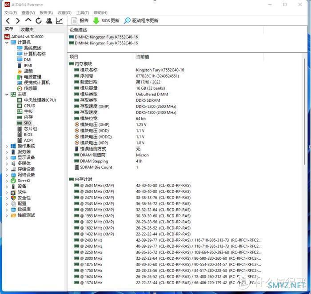
Task: Click the 内存 memory icon in tree
Action: pyautogui.click(x=20, y=117)
